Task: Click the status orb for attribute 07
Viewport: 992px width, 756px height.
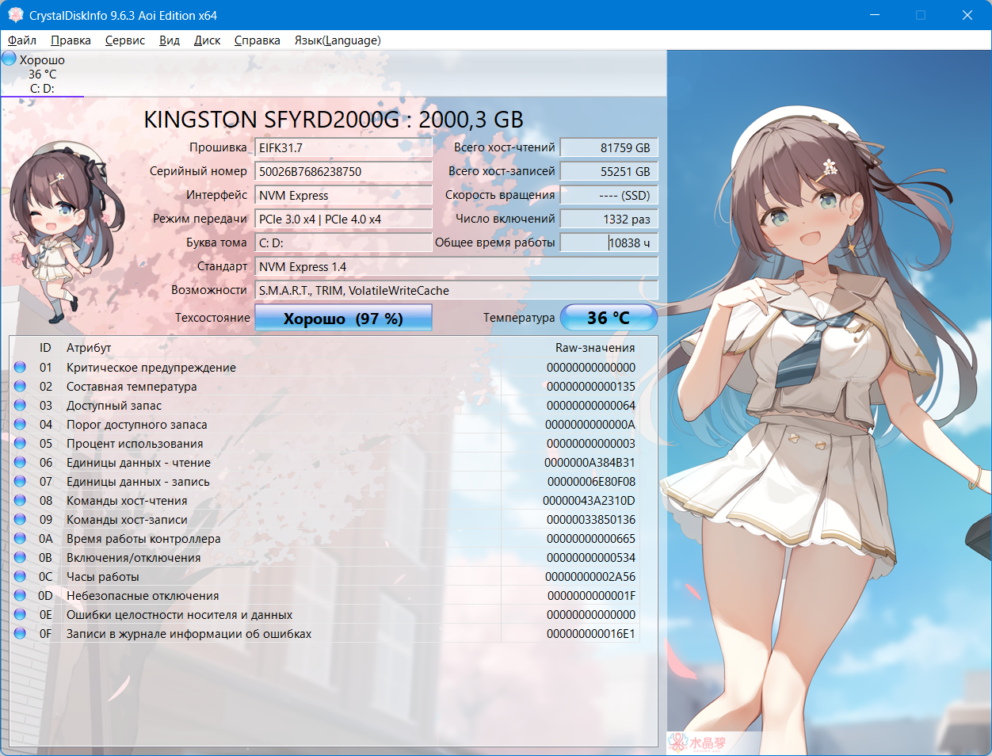Action: click(x=20, y=481)
